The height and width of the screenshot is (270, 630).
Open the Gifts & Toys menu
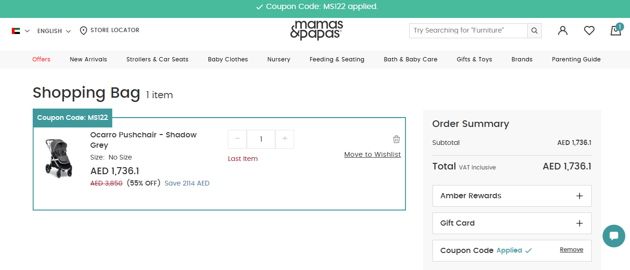(474, 59)
